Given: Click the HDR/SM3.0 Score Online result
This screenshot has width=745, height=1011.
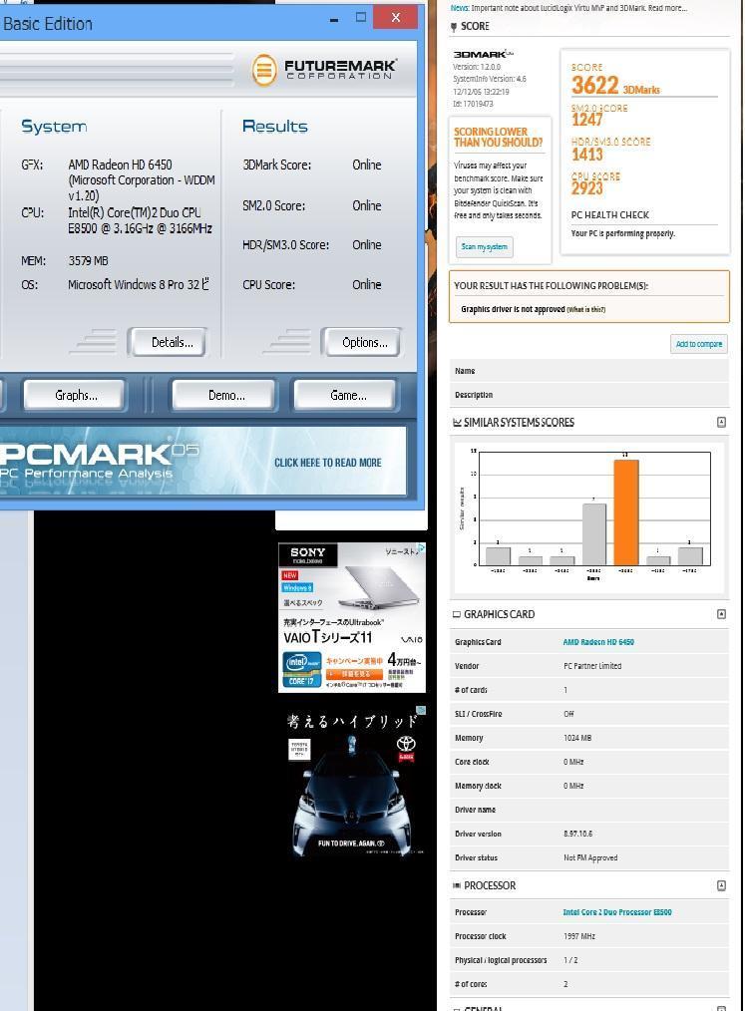Looking at the screenshot, I should [366, 245].
